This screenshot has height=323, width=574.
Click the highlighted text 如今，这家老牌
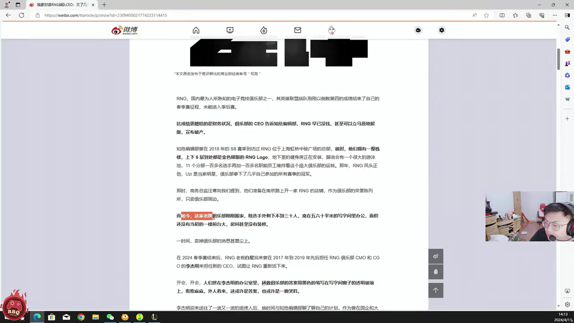click(197, 216)
